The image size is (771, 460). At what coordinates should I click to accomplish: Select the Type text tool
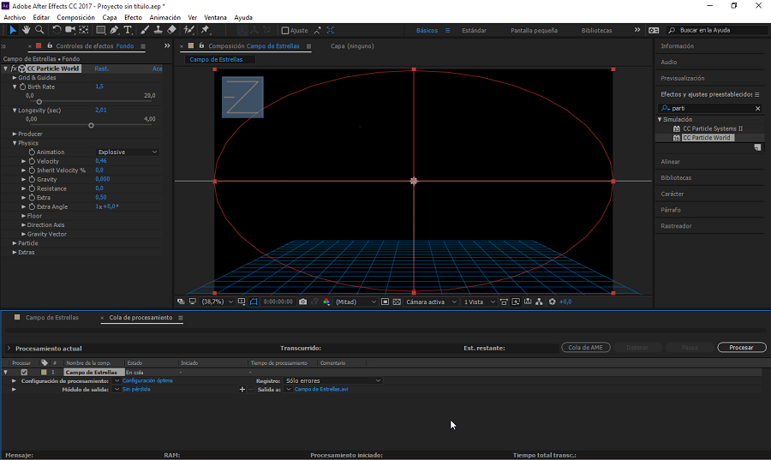128,30
